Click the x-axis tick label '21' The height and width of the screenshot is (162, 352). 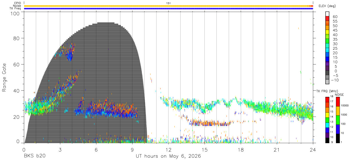(x=277, y=149)
